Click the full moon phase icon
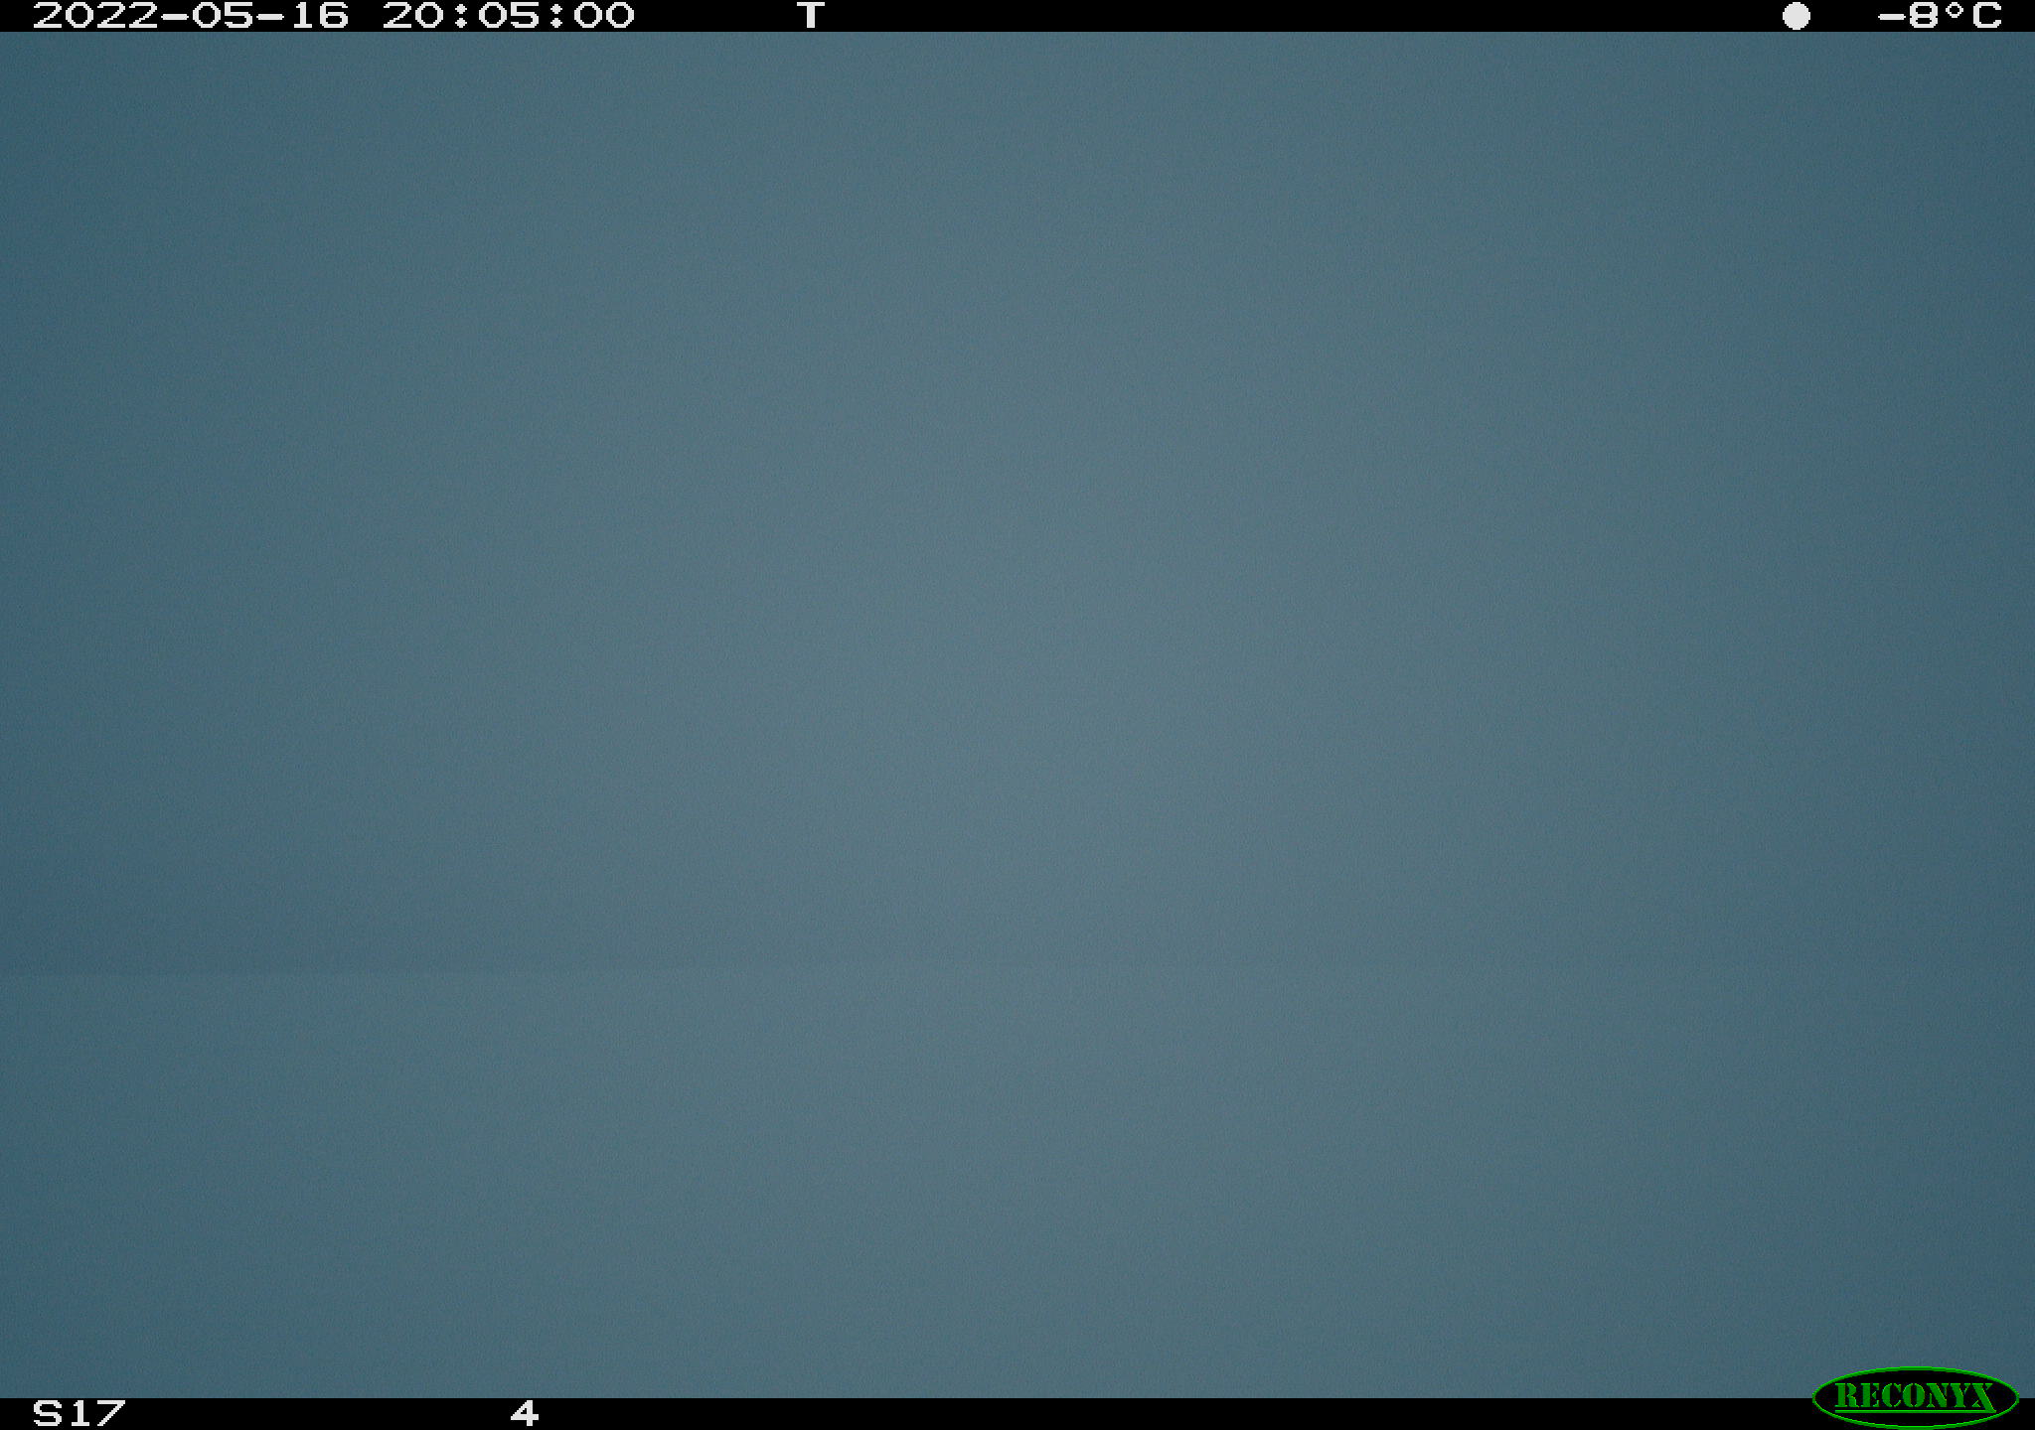This screenshot has width=2035, height=1430. (x=1796, y=16)
